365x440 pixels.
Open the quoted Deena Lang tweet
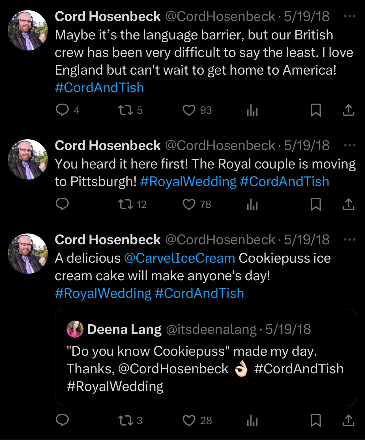point(206,357)
